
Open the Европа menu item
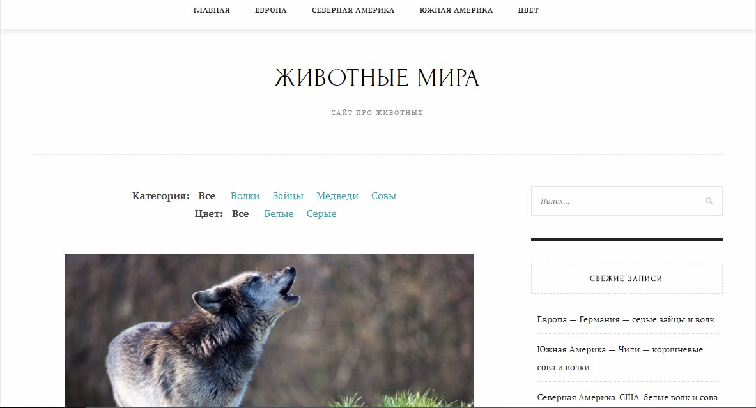point(271,10)
